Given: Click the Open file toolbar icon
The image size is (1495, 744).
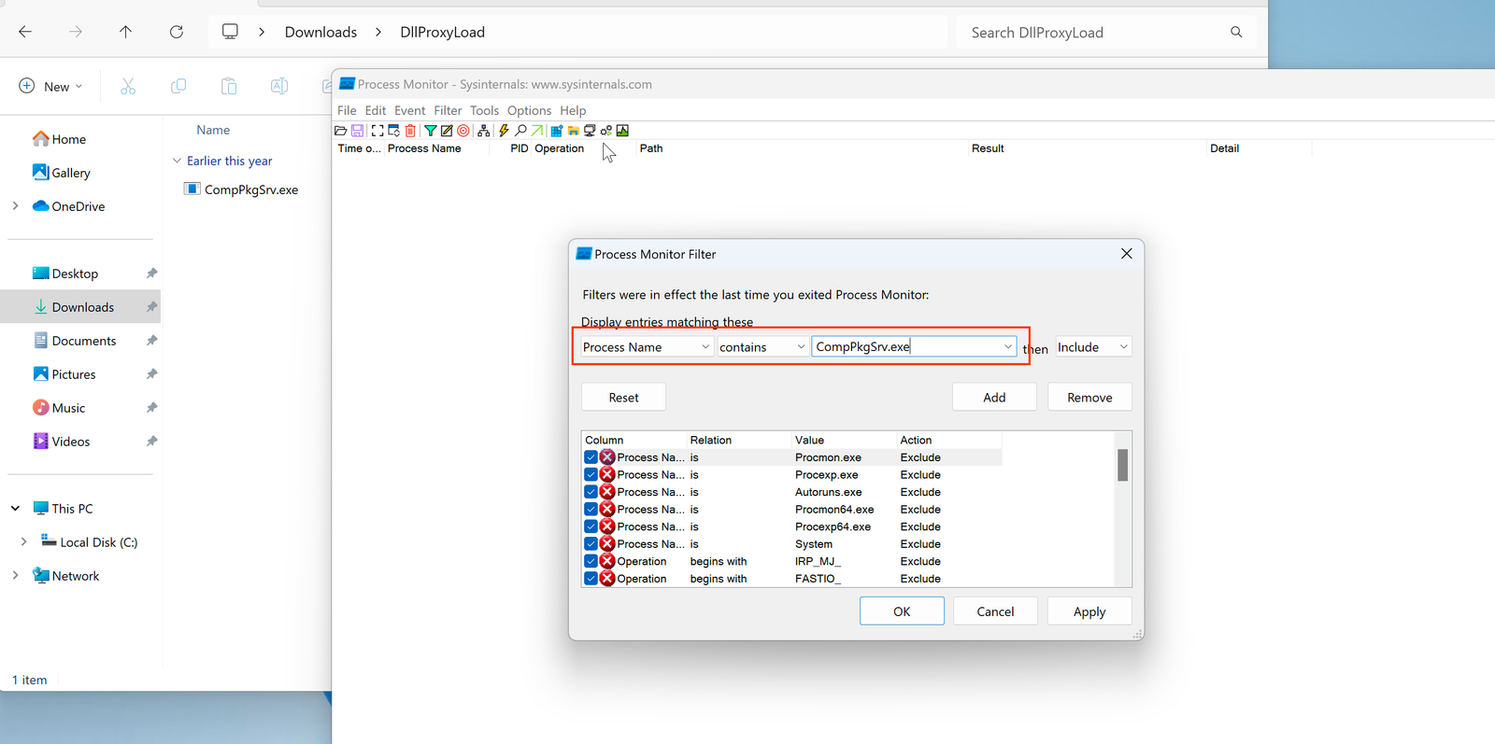Looking at the screenshot, I should click(341, 131).
